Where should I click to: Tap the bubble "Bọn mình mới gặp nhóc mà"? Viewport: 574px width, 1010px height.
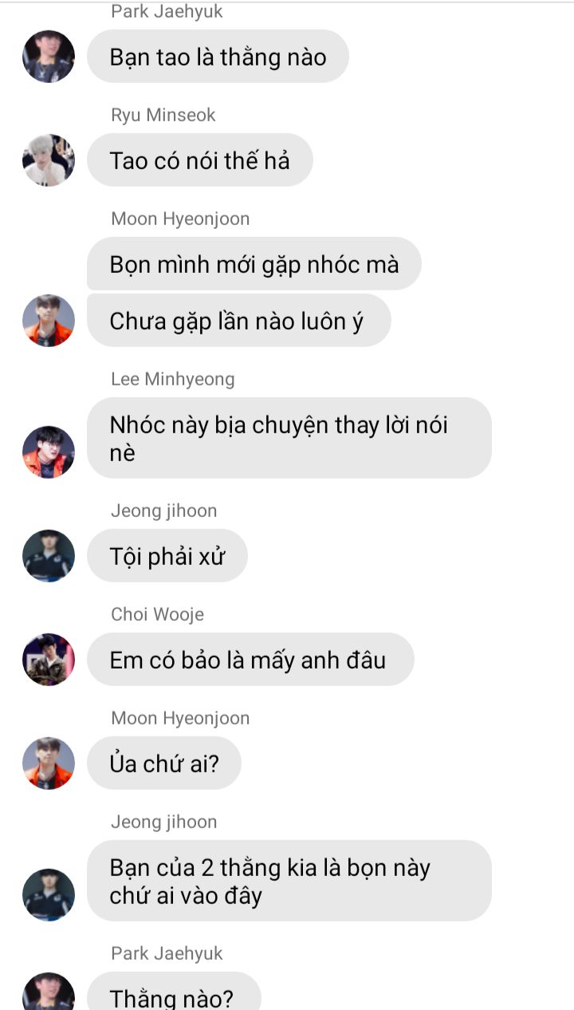(x=254, y=264)
